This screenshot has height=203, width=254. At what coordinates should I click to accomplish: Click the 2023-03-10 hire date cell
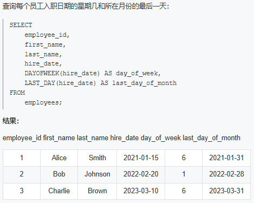141,191
